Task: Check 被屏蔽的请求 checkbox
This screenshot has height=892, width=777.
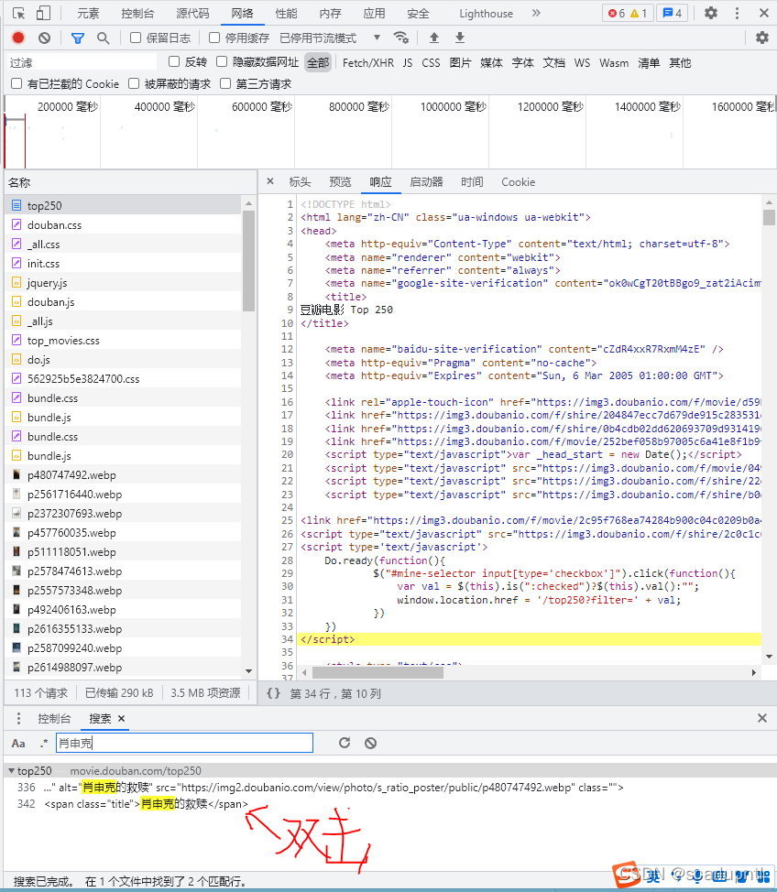Action: pos(134,83)
